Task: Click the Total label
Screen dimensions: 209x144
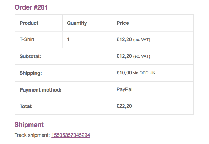Action: point(26,106)
